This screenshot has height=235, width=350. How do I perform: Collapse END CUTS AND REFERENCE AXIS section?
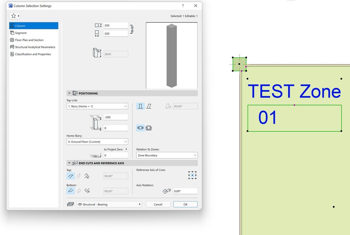(69, 163)
